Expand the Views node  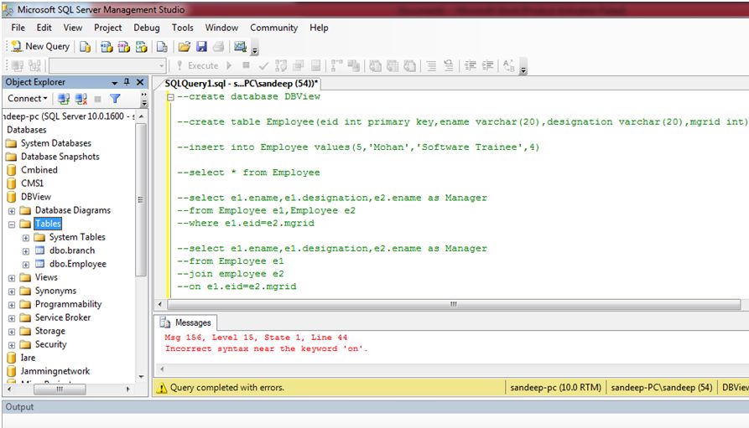point(12,278)
